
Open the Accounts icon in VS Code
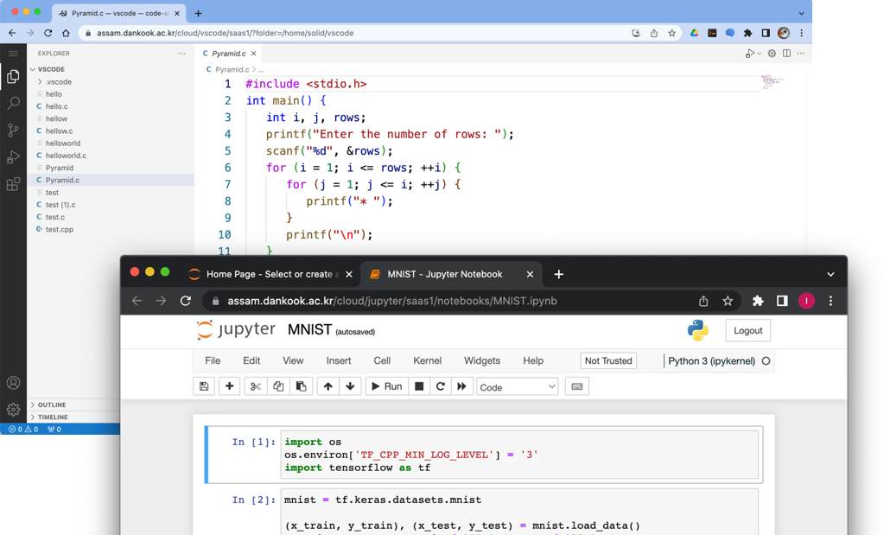(13, 383)
